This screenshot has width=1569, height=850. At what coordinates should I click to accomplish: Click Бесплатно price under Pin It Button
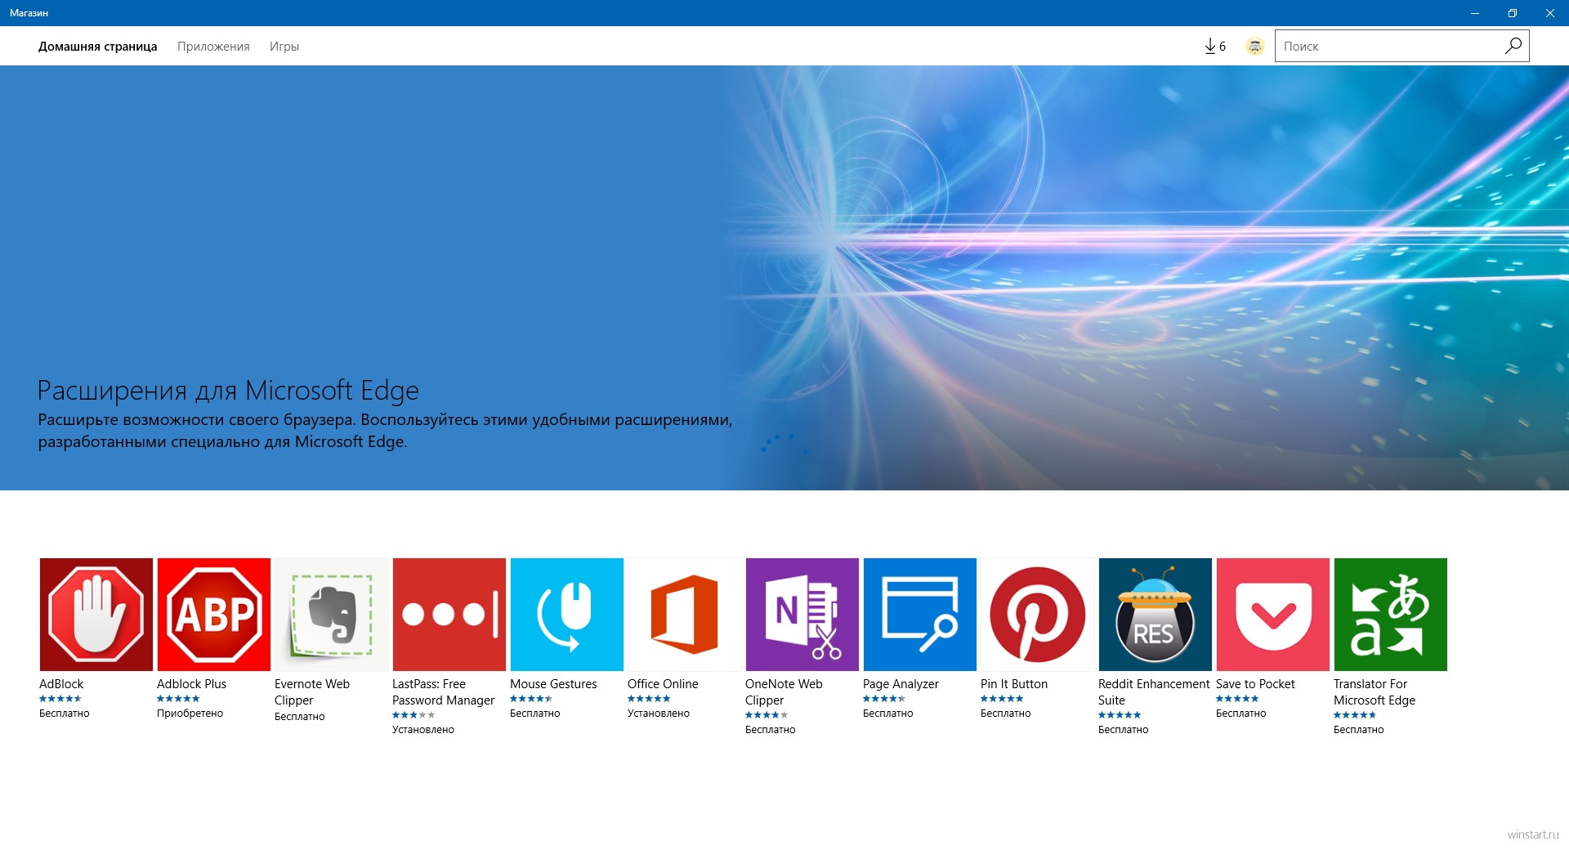click(1006, 714)
